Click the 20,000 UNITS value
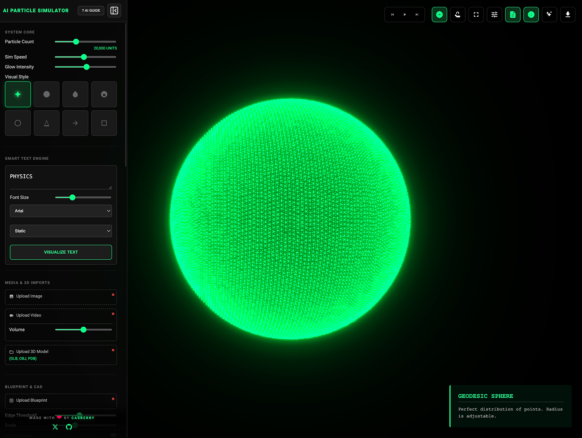This screenshot has height=438, width=582. point(105,48)
